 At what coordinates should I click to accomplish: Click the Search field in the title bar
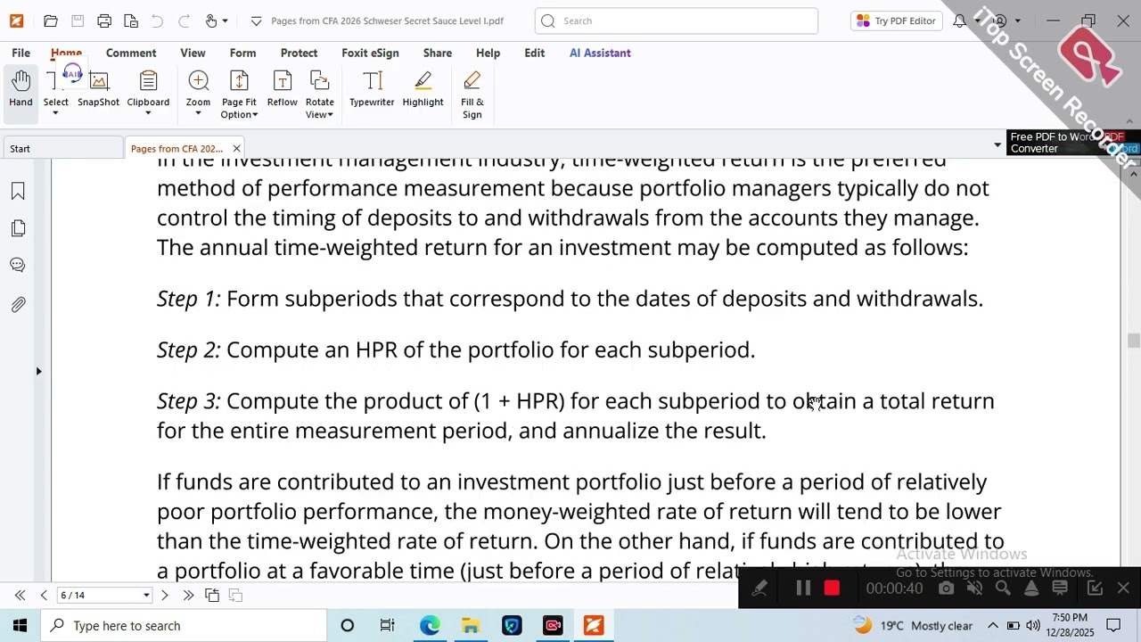point(677,21)
